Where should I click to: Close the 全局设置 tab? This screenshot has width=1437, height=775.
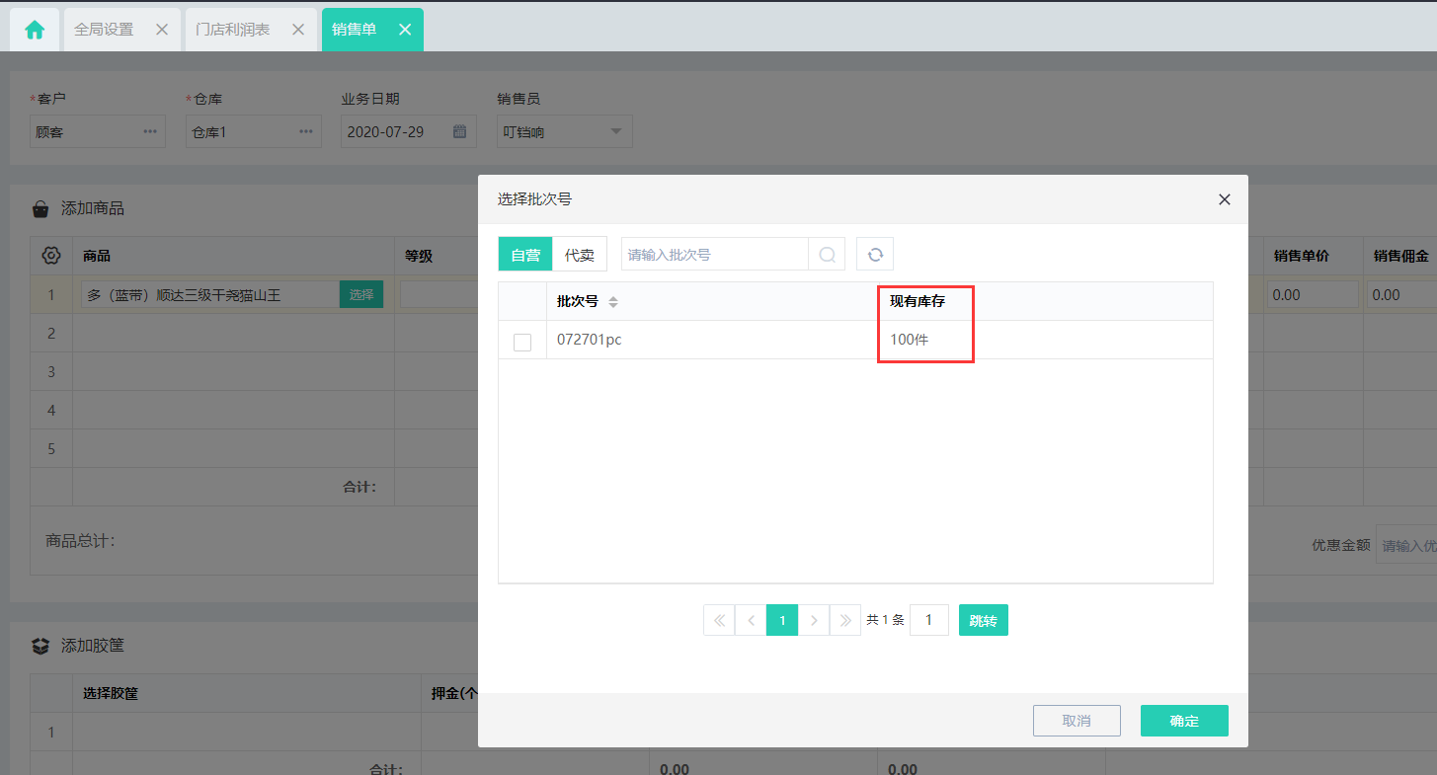tap(162, 30)
